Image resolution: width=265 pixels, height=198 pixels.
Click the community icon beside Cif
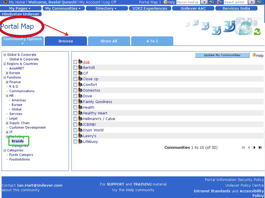tap(80, 73)
